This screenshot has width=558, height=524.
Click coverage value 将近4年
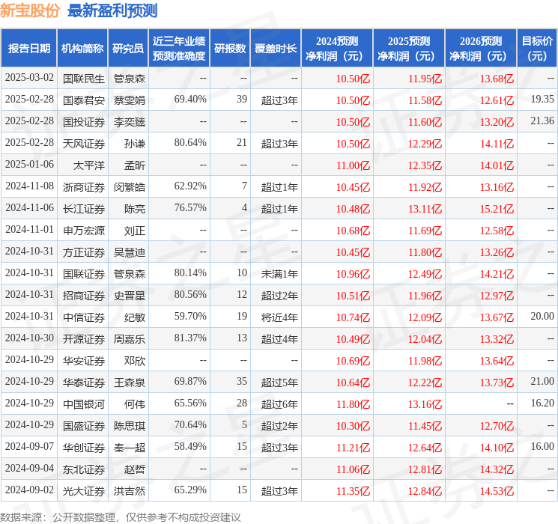(x=279, y=317)
